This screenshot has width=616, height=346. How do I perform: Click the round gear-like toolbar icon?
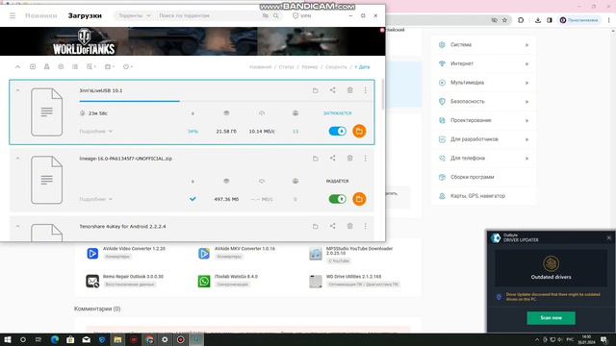(61, 67)
